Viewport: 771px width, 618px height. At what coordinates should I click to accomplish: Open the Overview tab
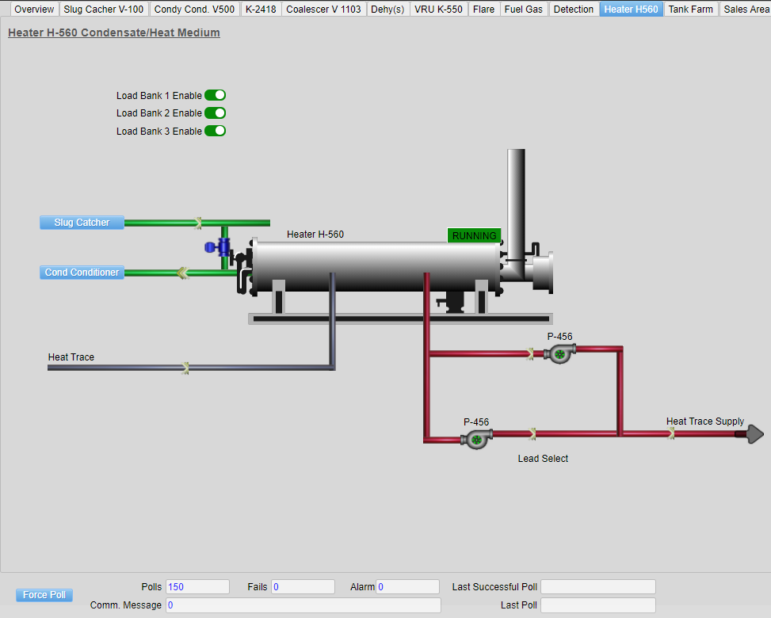(x=34, y=9)
